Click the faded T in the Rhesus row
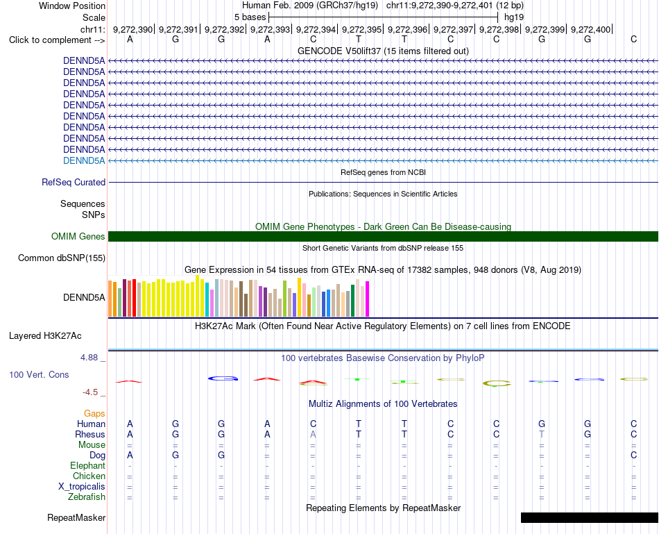 click(542, 434)
